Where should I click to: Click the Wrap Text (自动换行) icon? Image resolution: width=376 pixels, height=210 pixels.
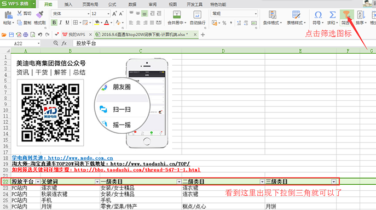[x=198, y=14]
